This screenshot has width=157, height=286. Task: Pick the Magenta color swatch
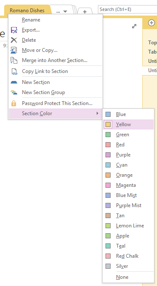(x=108, y=185)
